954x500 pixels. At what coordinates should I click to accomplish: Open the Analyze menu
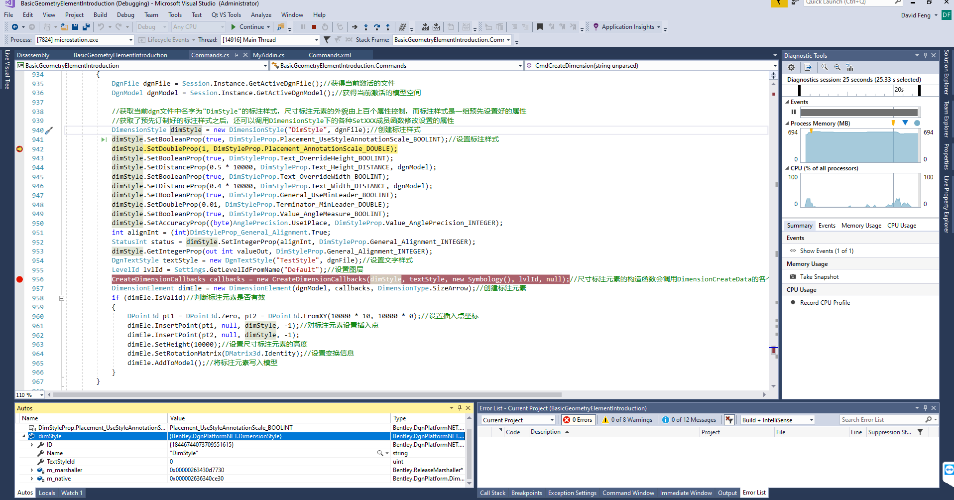(x=261, y=15)
